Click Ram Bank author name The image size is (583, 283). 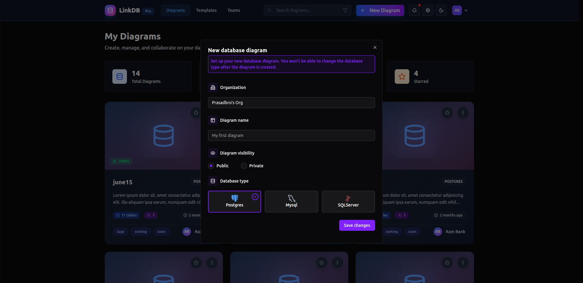455,232
